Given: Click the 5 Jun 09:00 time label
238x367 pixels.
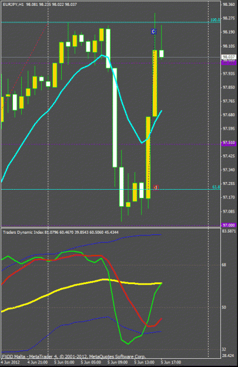Looking at the screenshot, I should 118,362.
